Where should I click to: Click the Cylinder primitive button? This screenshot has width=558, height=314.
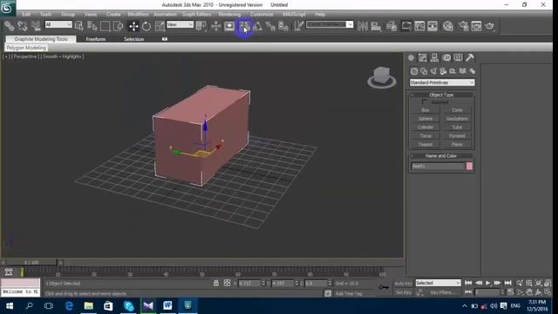coord(425,127)
